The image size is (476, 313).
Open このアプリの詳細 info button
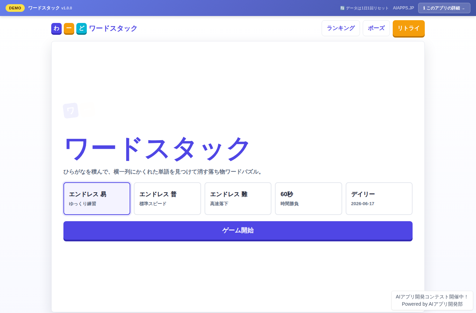coord(444,8)
